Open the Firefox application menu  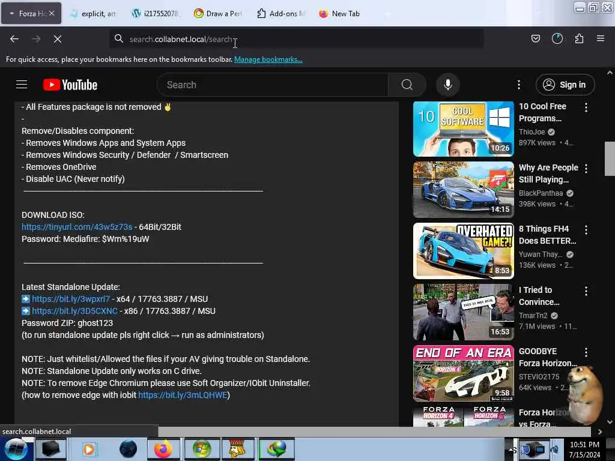click(x=601, y=38)
